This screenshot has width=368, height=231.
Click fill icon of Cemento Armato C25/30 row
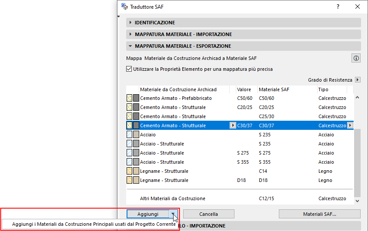(129, 116)
